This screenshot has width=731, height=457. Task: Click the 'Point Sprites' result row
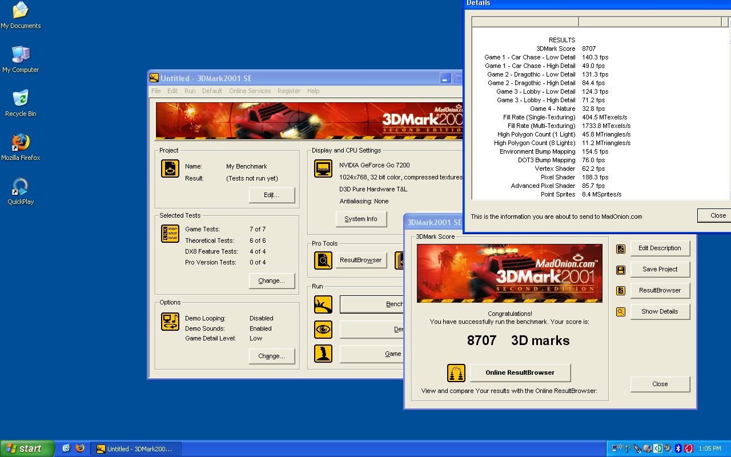600,194
